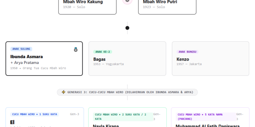Viewport: 255px width, 127px height.
Task: Open the grandchild card named El
Action: tap(45, 117)
